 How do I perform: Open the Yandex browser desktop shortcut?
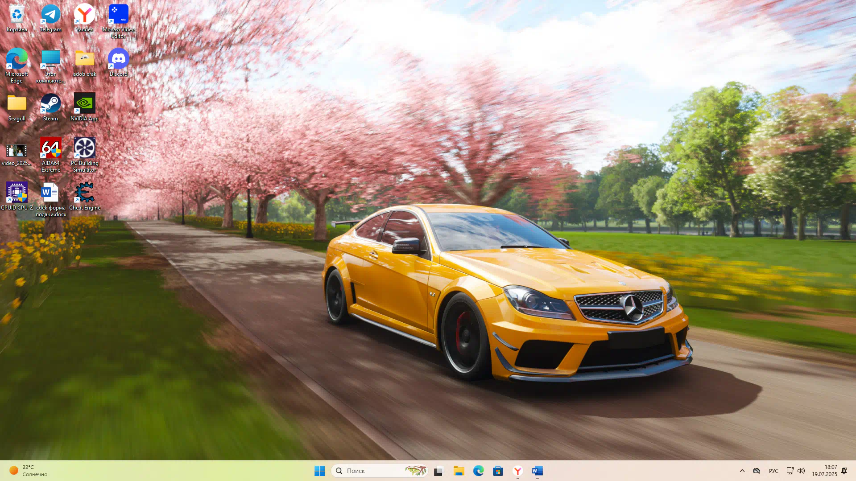[x=84, y=18]
